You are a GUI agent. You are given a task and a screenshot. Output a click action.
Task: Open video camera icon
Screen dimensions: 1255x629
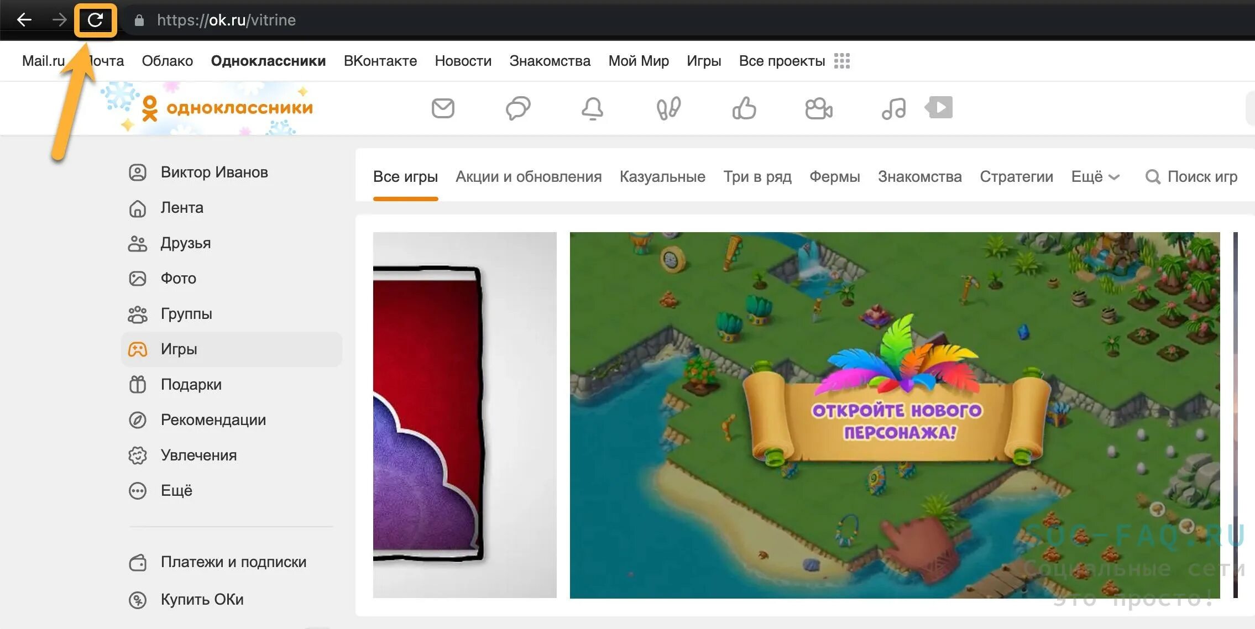819,108
